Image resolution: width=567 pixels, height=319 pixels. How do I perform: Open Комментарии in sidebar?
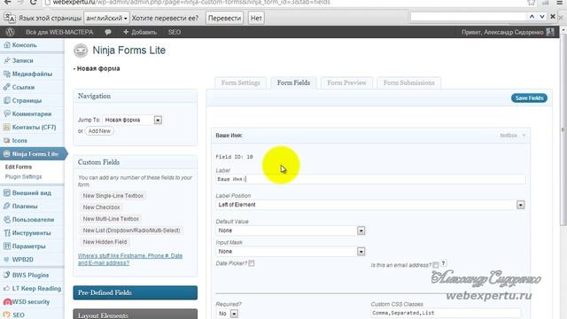tap(32, 114)
